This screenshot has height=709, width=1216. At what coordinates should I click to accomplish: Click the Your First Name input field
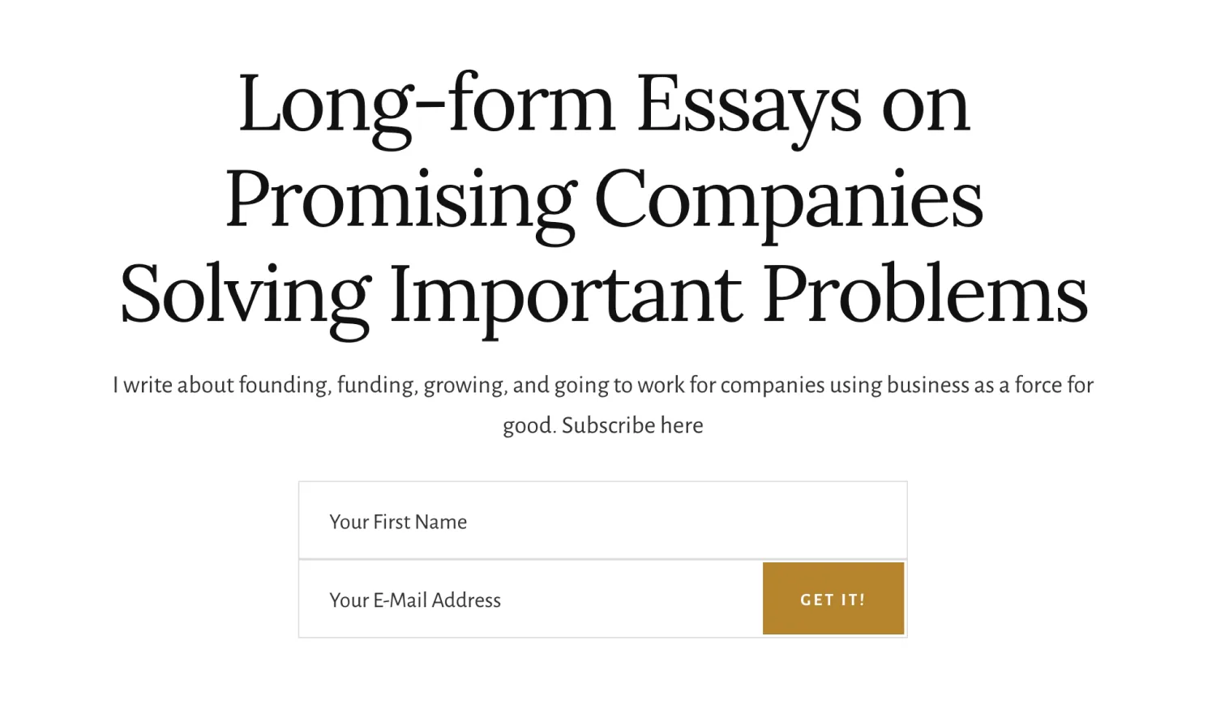point(602,521)
